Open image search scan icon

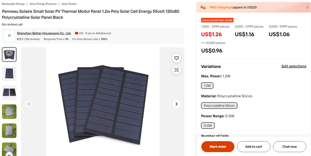[x=176, y=70]
